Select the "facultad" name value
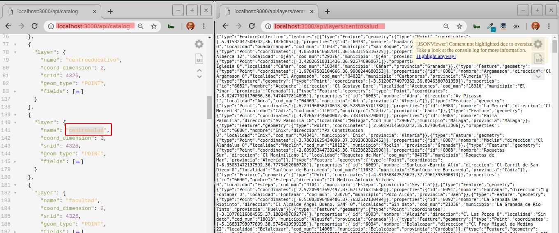This screenshot has height=233, width=559. coord(82,201)
